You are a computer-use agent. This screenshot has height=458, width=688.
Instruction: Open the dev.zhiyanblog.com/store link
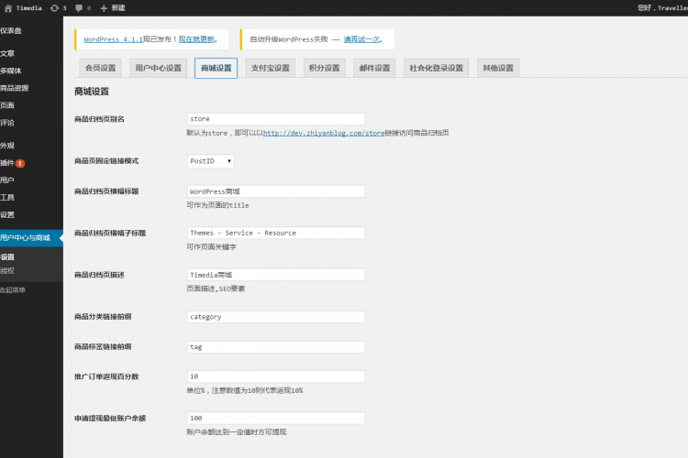pos(324,133)
